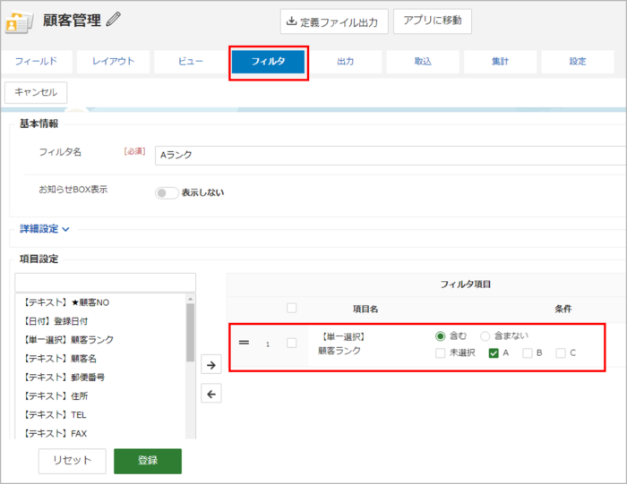Click the right arrow to add item
Screen dimensions: 627x484
(x=211, y=365)
